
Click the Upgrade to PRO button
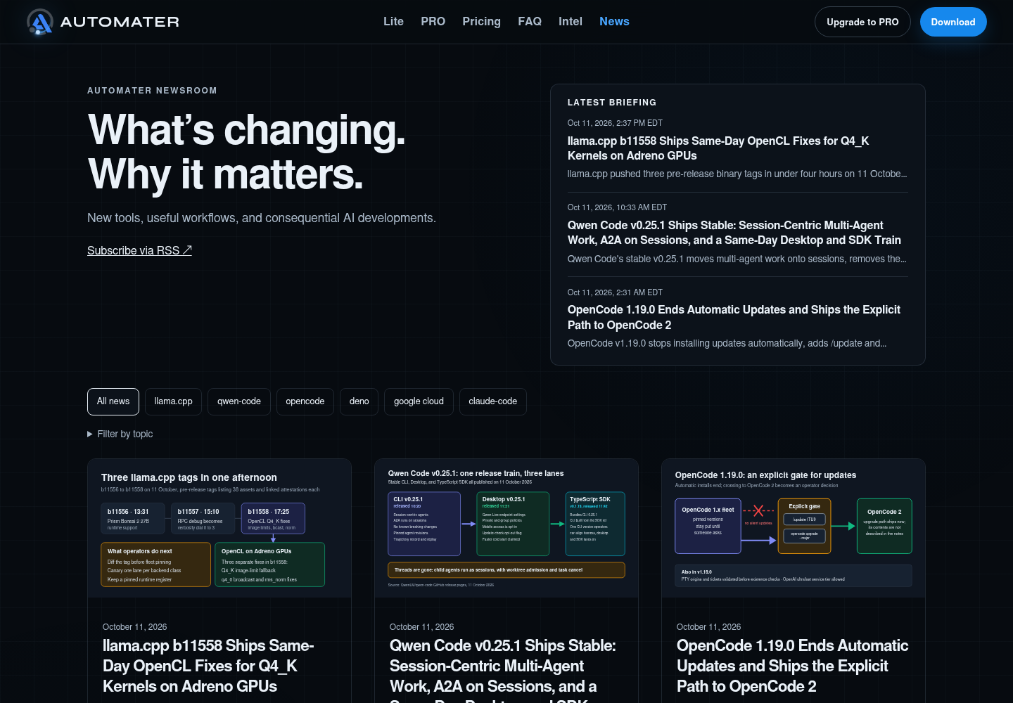(862, 22)
